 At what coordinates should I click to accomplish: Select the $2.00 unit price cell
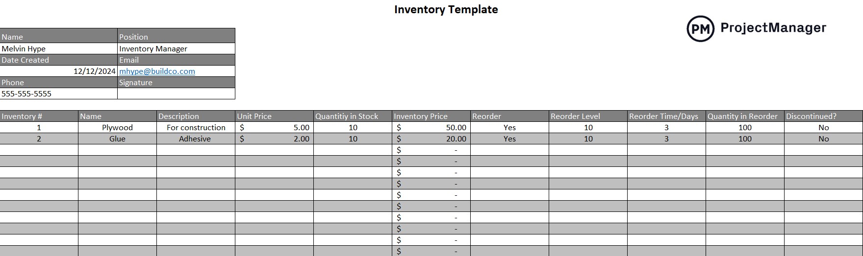tap(275, 139)
